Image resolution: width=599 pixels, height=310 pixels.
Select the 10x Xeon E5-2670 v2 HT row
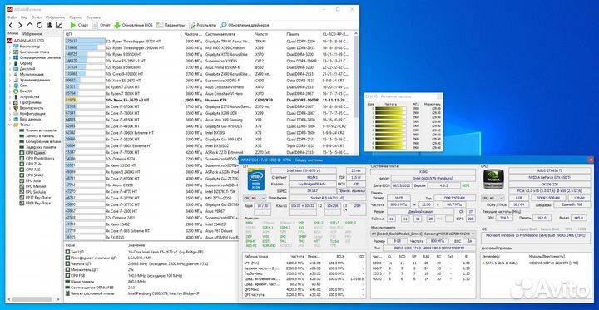click(209, 100)
